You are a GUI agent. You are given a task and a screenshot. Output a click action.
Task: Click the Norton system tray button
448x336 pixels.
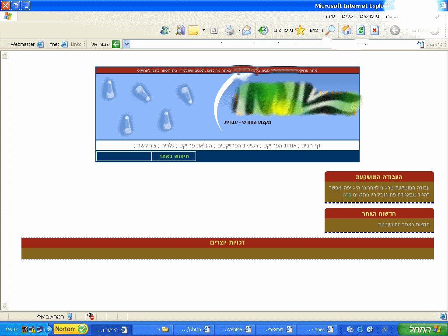click(x=70, y=329)
